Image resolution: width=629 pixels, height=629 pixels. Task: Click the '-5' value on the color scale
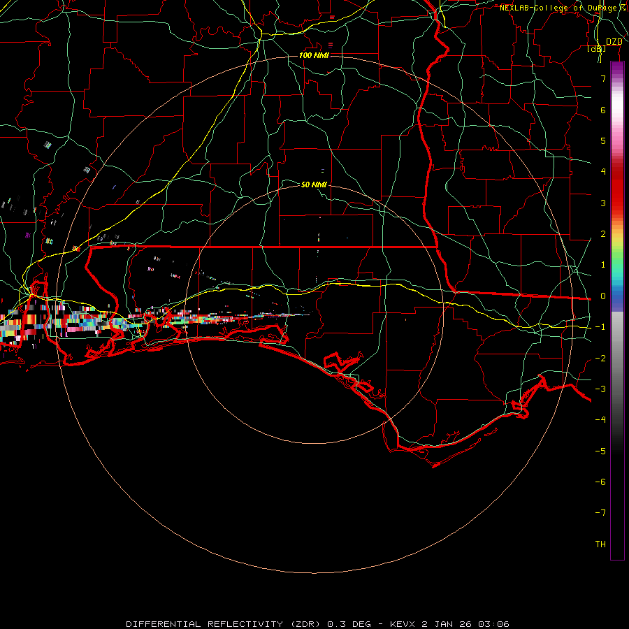point(600,451)
